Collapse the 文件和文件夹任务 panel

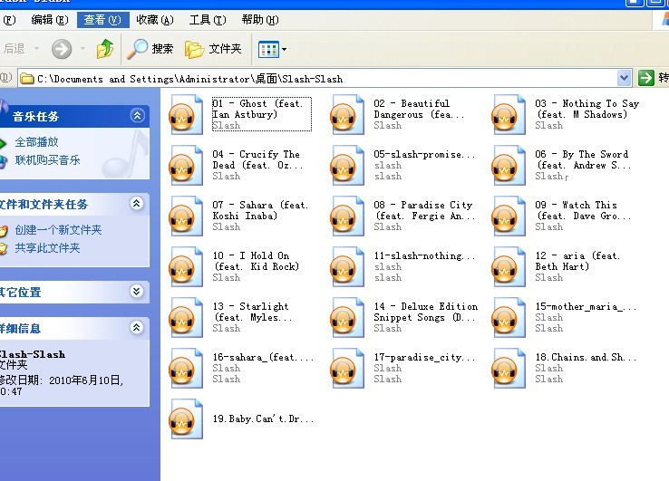[137, 204]
